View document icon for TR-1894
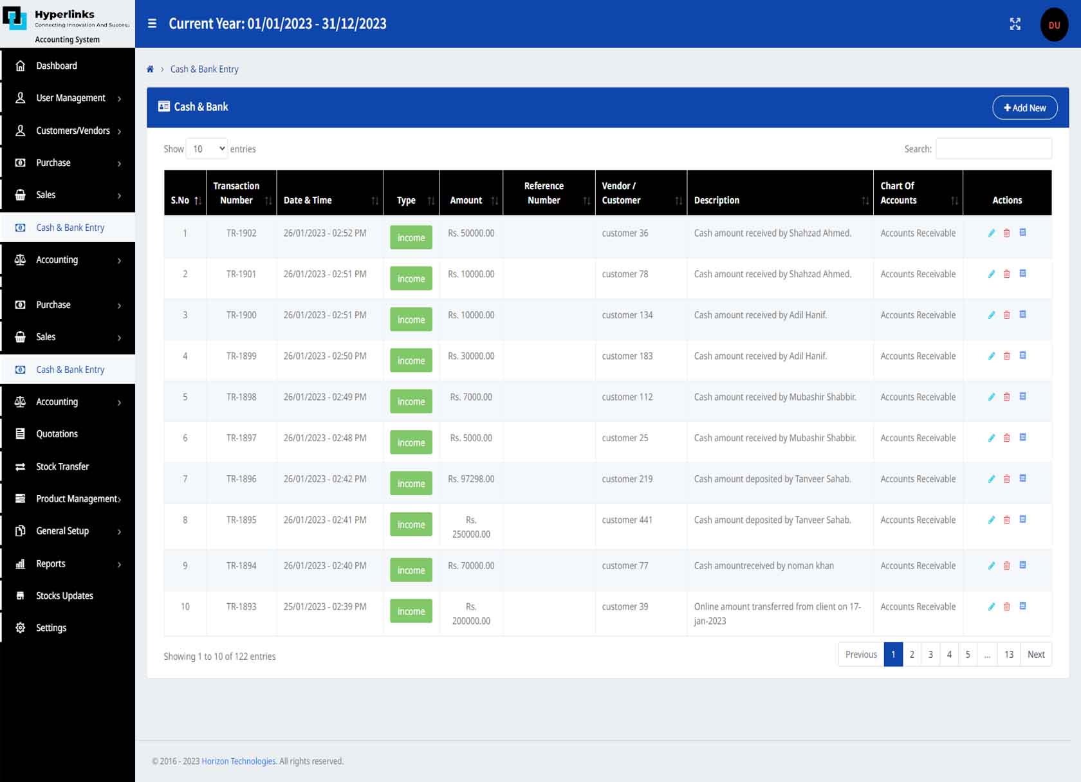Viewport: 1081px width, 782px height. pos(1022,565)
